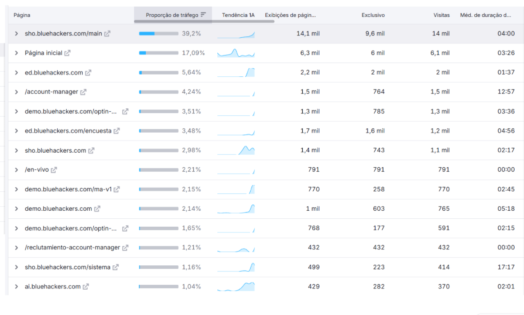
Task: Open external link icon in the 1,65% row
Action: tap(125, 228)
